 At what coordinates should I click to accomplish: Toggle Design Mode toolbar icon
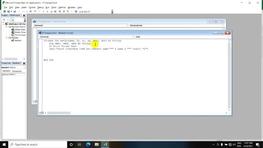pyautogui.click(x=55, y=12)
